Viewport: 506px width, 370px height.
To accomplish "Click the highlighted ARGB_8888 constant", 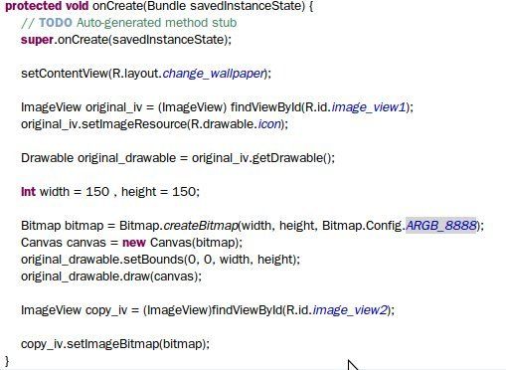I will tap(441, 226).
